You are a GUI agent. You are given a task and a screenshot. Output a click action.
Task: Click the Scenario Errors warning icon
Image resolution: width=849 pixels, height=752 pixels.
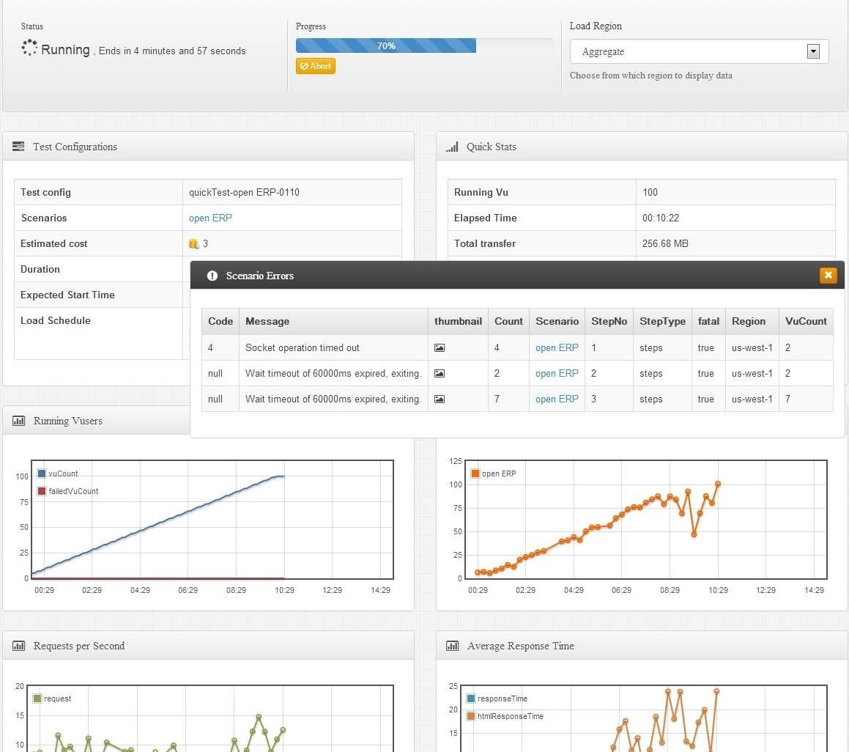[x=212, y=276]
